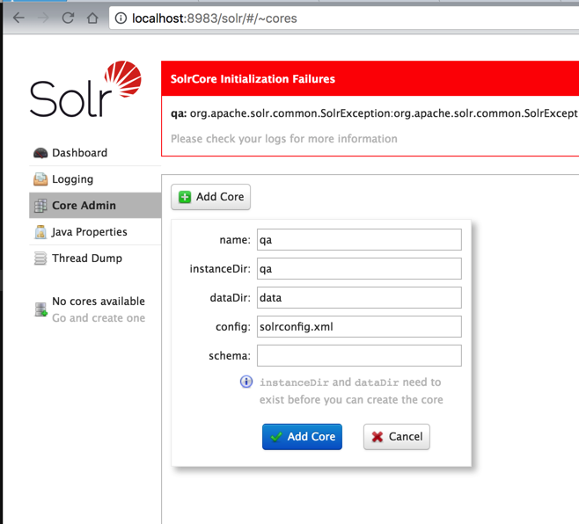
Task: Click the site info icon in address bar
Action: coord(121,18)
